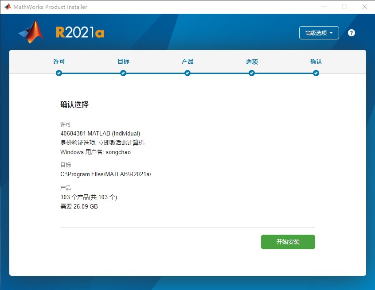Click the R2021a release logo
The width and height of the screenshot is (375, 290).
coord(80,33)
